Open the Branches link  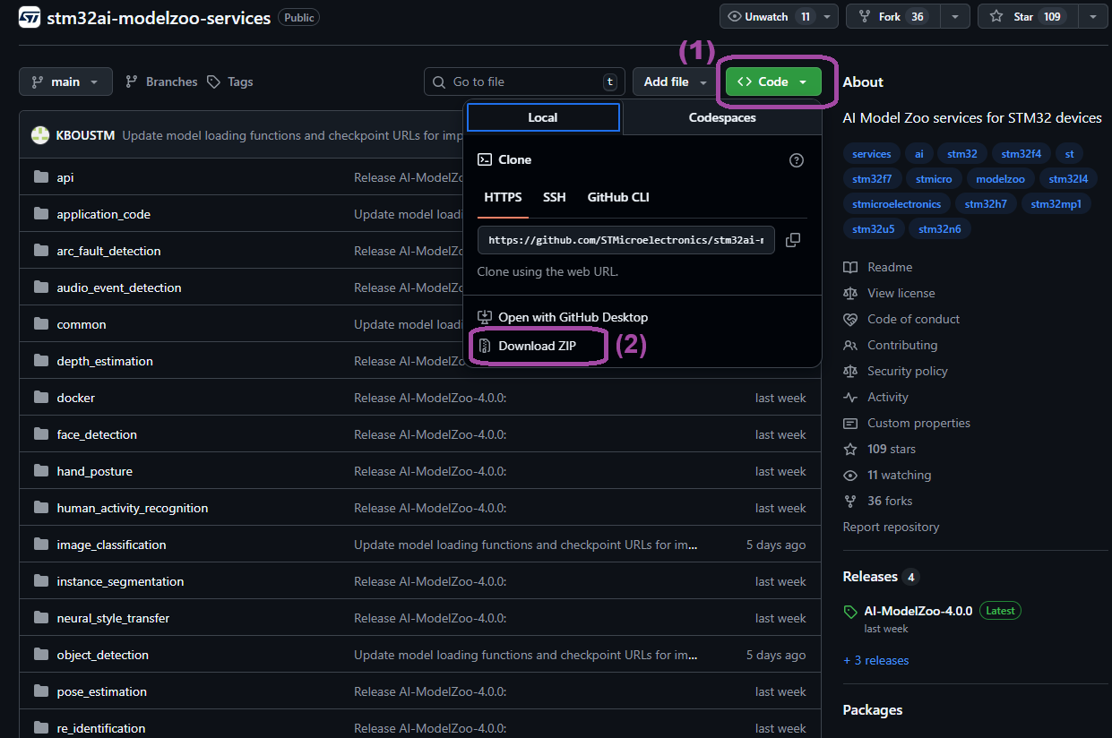161,82
